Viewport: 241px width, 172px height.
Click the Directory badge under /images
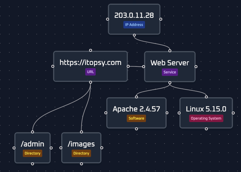tap(81, 153)
